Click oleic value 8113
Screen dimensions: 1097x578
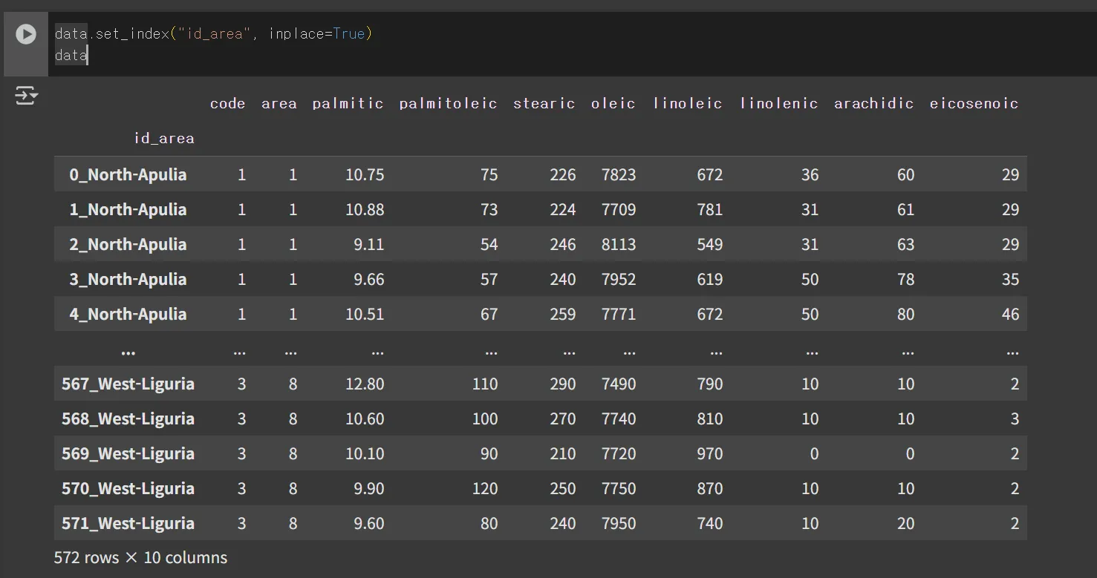click(x=619, y=245)
